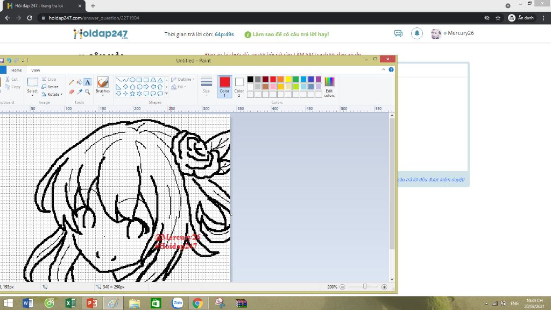Open PowerPoint from the taskbar
The image size is (551, 310).
click(x=91, y=303)
